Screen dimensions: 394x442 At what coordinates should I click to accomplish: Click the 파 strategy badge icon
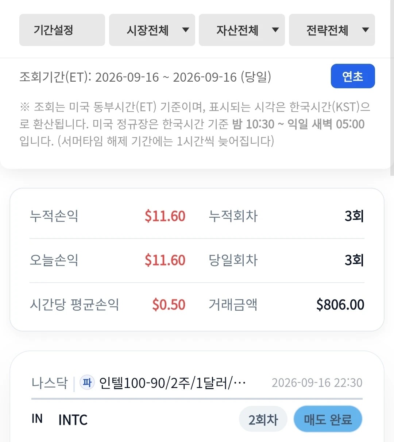[87, 383]
